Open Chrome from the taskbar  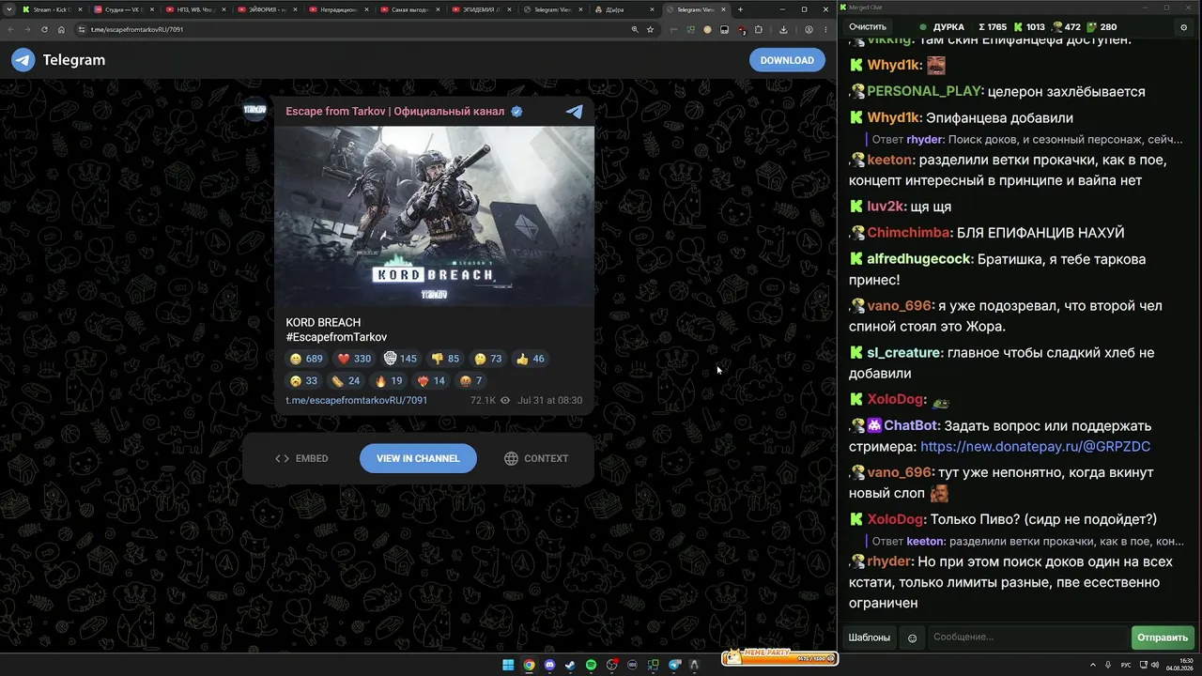(529, 665)
